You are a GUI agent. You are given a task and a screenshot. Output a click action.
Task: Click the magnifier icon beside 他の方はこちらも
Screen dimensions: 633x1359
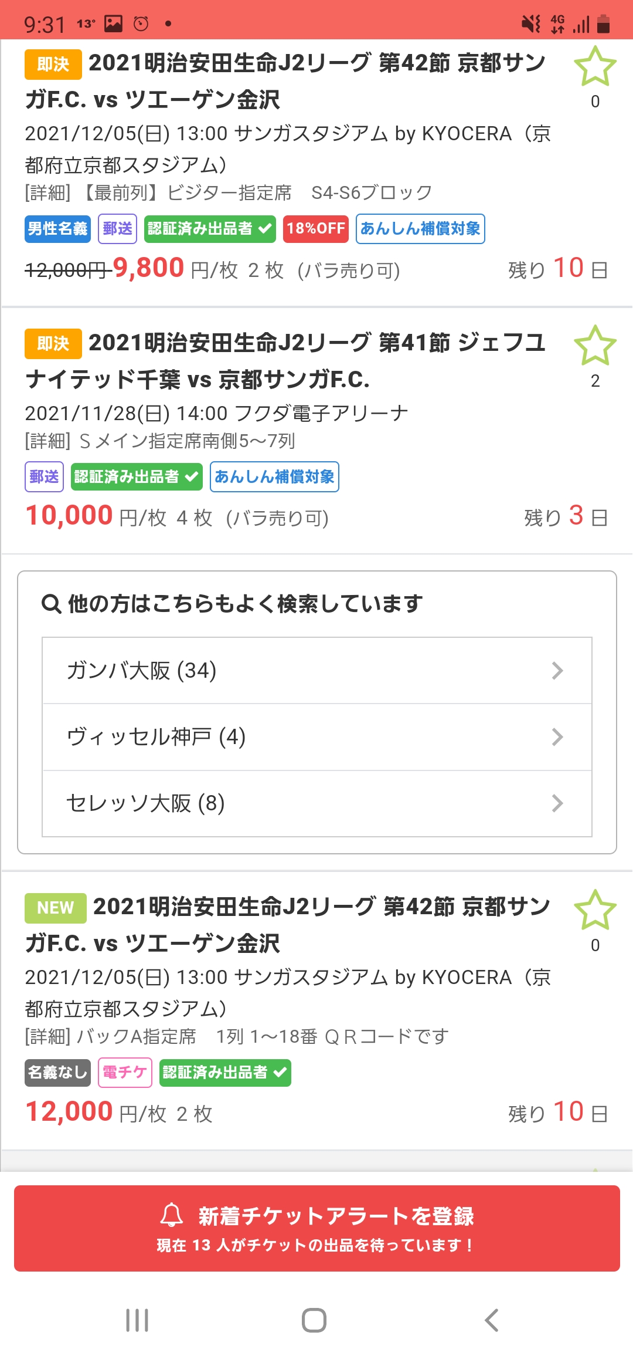[x=52, y=603]
